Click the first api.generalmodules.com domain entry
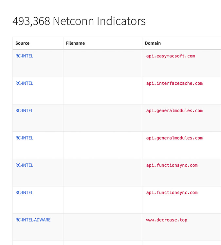Screen dimensions: 221x245 coord(174,111)
